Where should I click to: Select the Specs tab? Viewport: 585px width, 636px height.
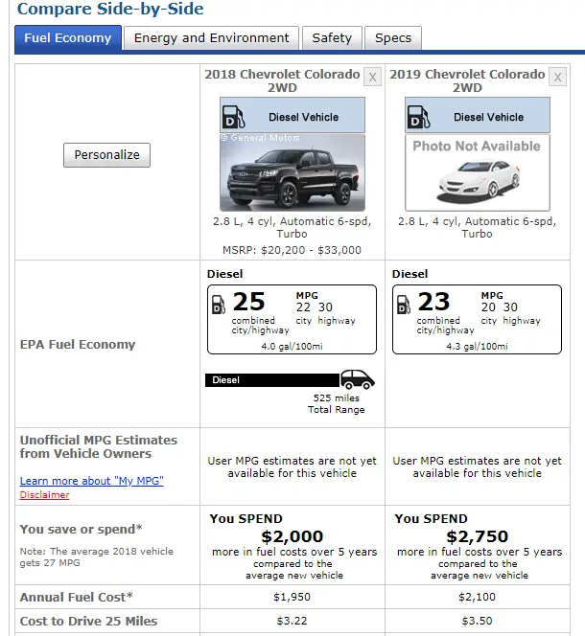[392, 38]
